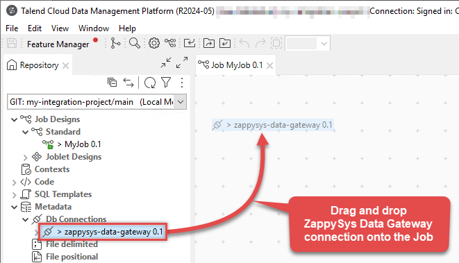Maximize the Repository panel arrows icon
Image resolution: width=459 pixels, height=263 pixels.
pyautogui.click(x=182, y=62)
